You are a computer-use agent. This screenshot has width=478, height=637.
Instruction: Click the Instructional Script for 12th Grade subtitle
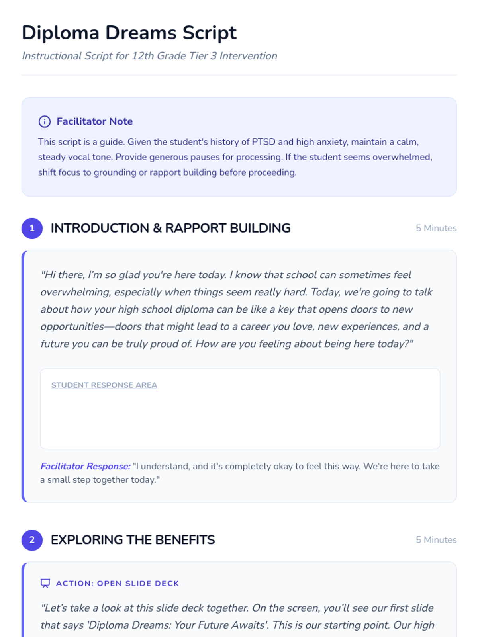pos(149,56)
